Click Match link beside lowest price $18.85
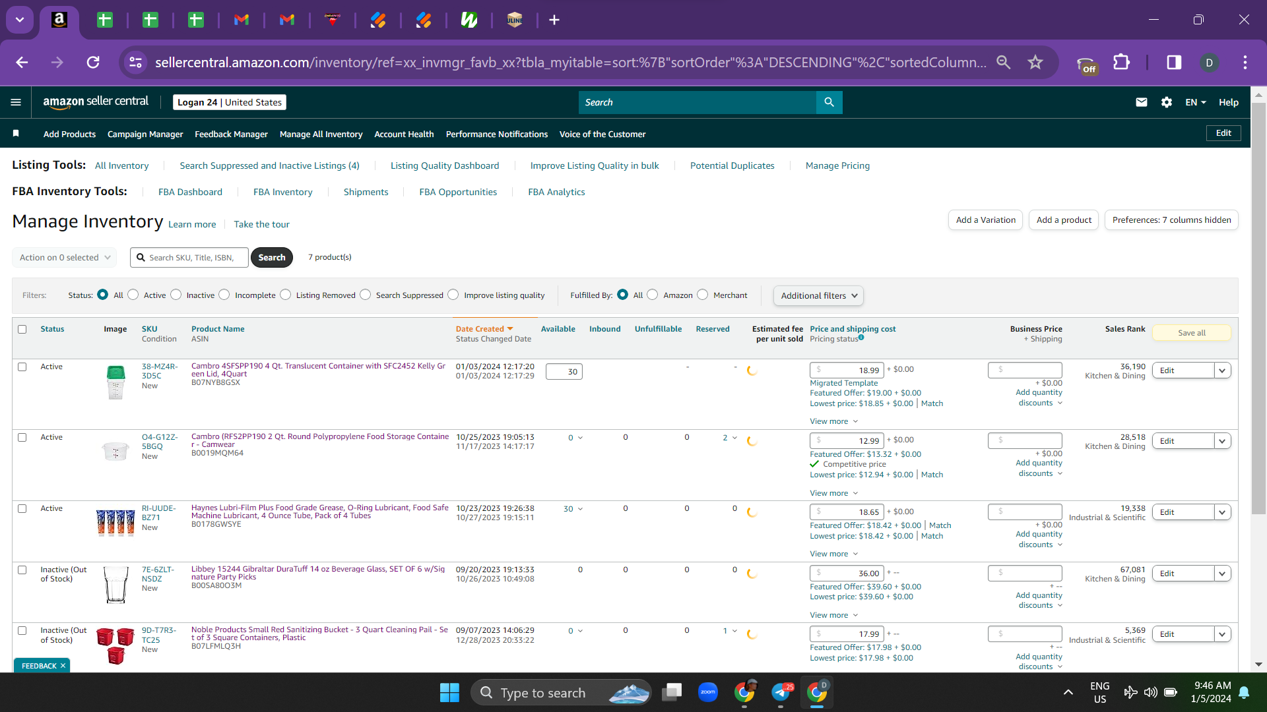 (932, 403)
